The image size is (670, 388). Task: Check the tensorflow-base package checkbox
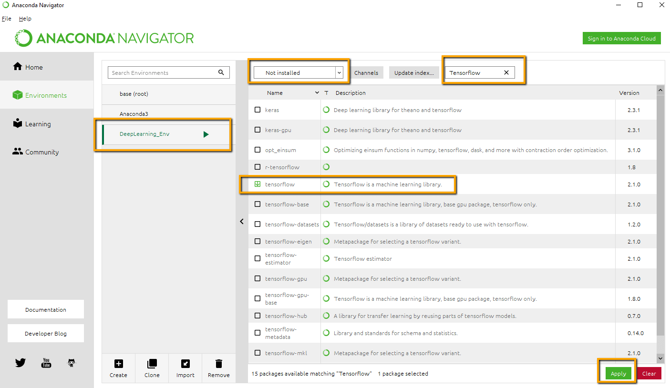pyautogui.click(x=258, y=204)
